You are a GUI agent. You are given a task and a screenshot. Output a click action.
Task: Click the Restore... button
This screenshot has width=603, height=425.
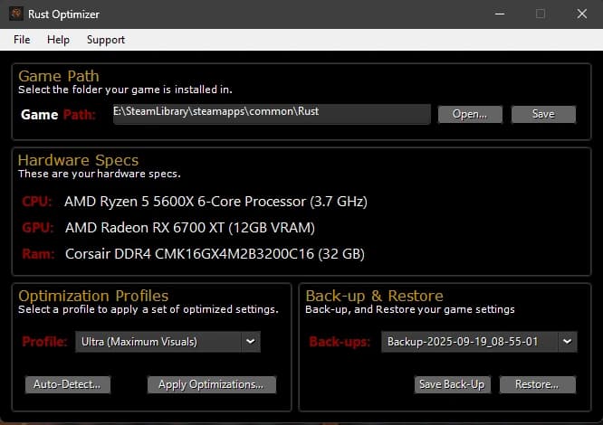[538, 384]
